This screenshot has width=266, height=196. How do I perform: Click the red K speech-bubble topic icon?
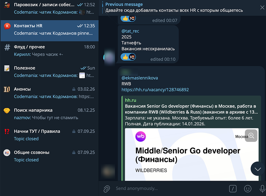click(7, 26)
